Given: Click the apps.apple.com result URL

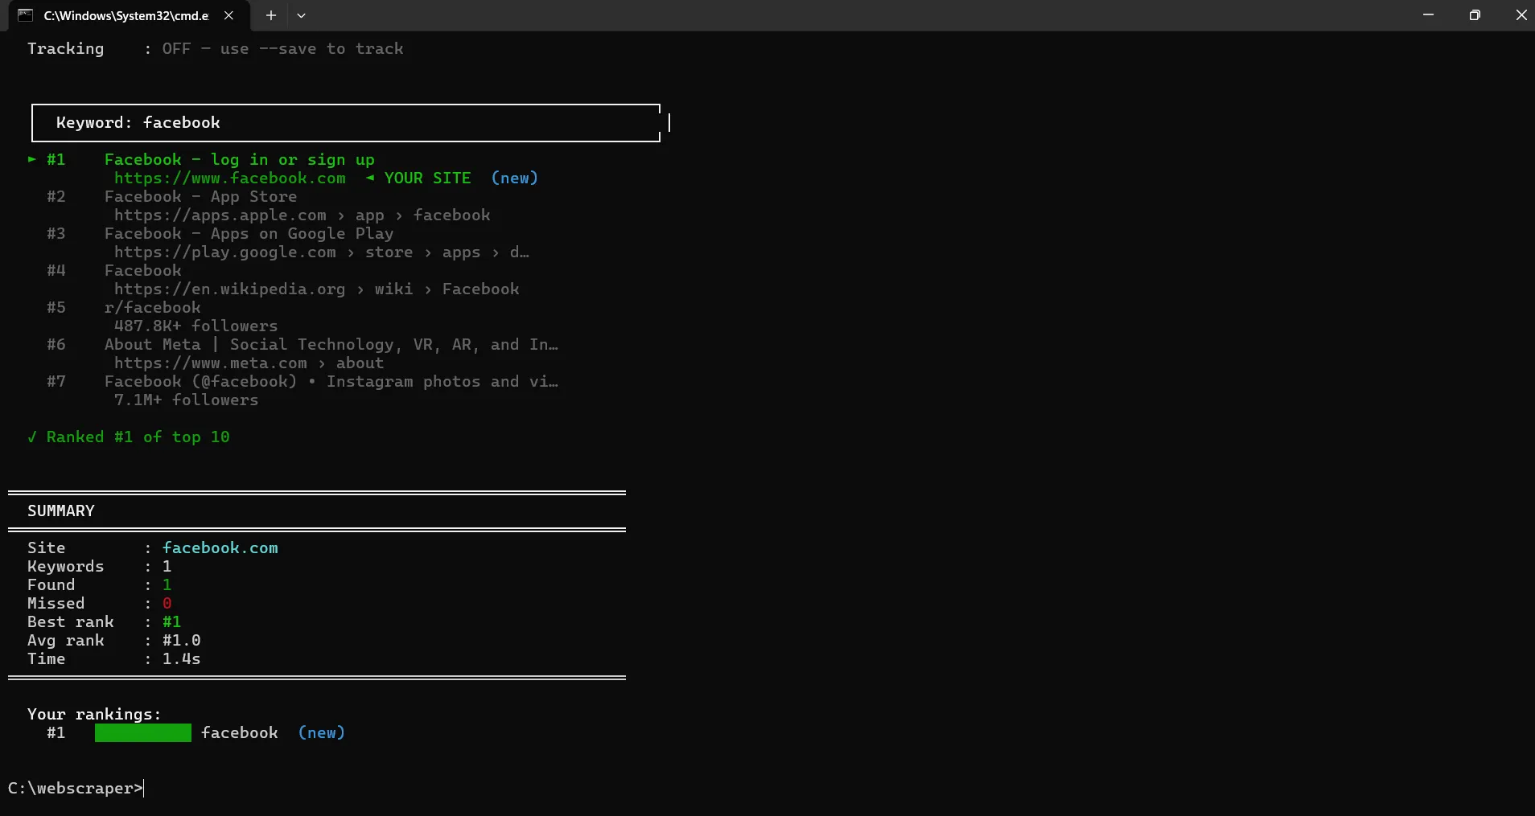Looking at the screenshot, I should click(x=302, y=215).
